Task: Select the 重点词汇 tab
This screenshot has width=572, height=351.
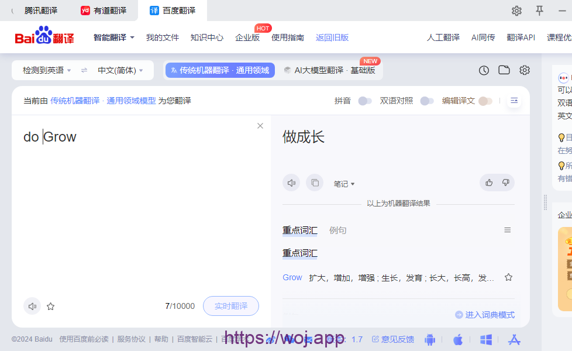Action: 300,230
